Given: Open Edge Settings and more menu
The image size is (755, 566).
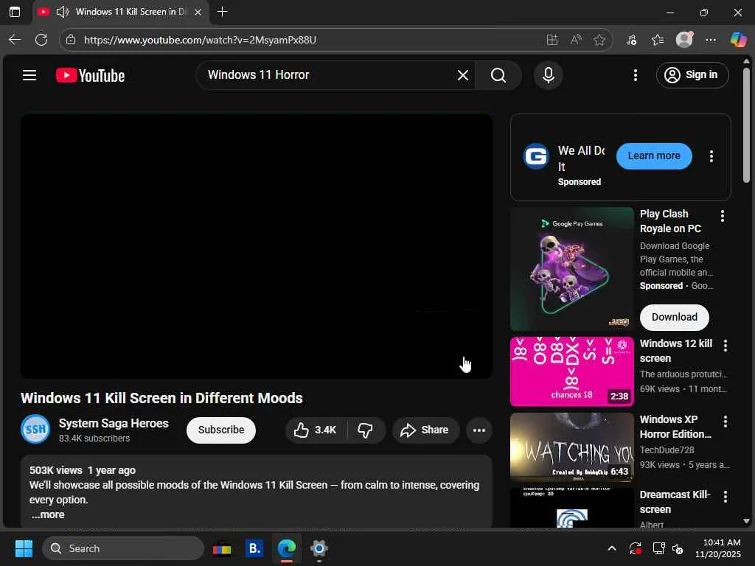Looking at the screenshot, I should tap(711, 40).
